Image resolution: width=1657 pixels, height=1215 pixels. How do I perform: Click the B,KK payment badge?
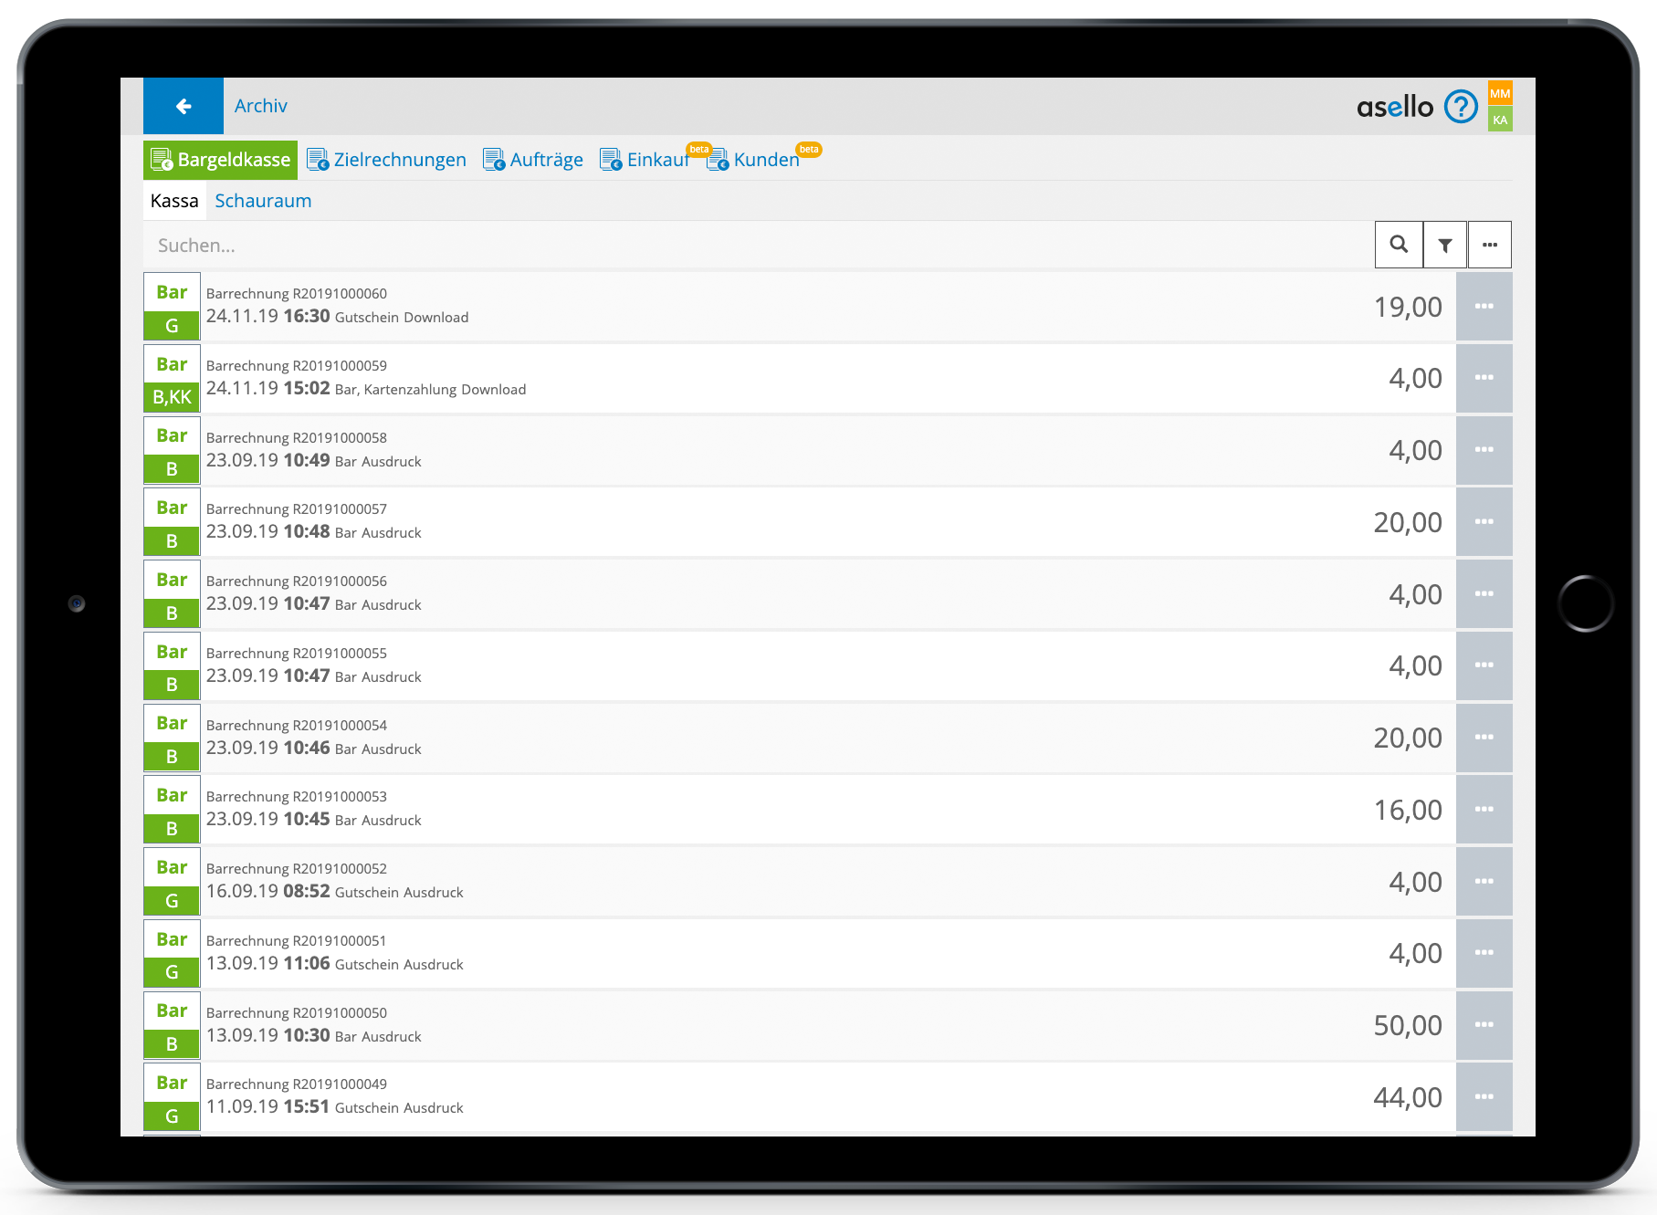(172, 397)
